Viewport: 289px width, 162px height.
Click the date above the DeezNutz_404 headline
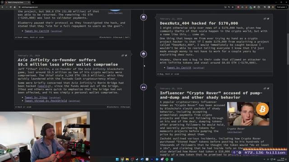(x=171, y=19)
